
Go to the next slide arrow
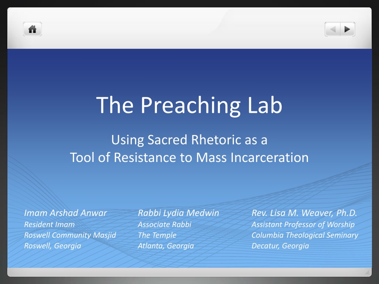348,29
